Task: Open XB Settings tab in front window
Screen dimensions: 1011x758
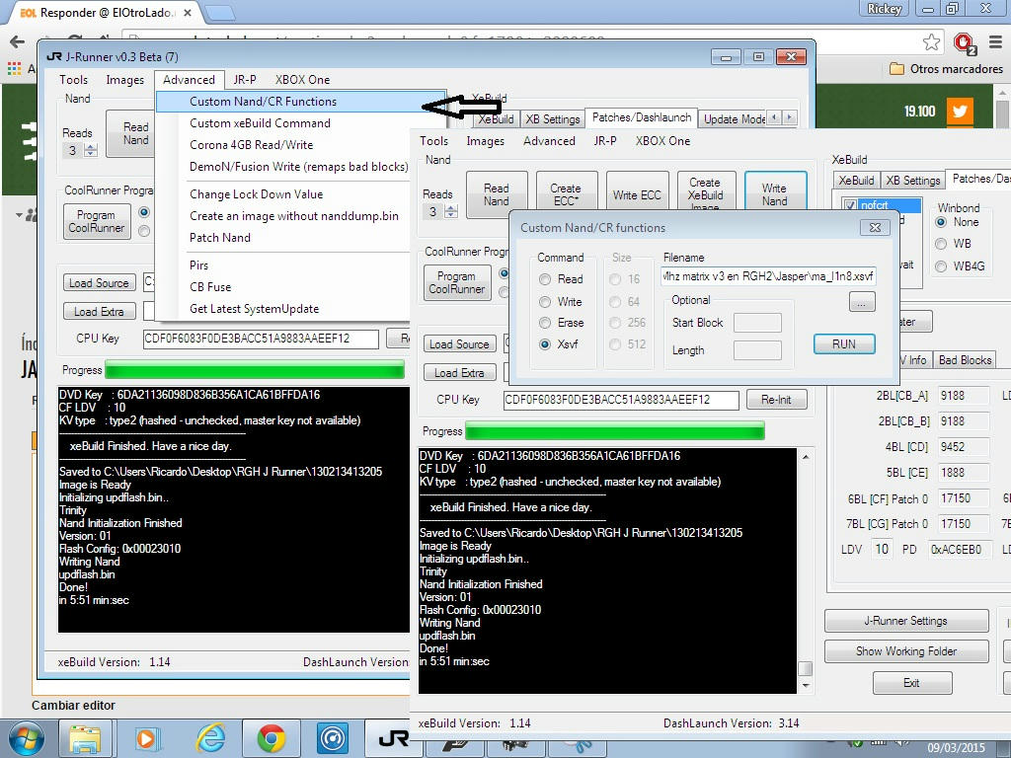Action: [913, 181]
